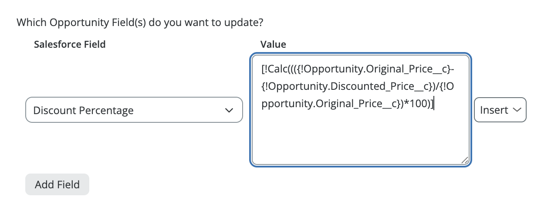Click empty space below the formula text

[x=360, y=139]
